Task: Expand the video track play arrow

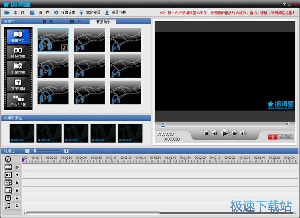Action: [x=17, y=167]
